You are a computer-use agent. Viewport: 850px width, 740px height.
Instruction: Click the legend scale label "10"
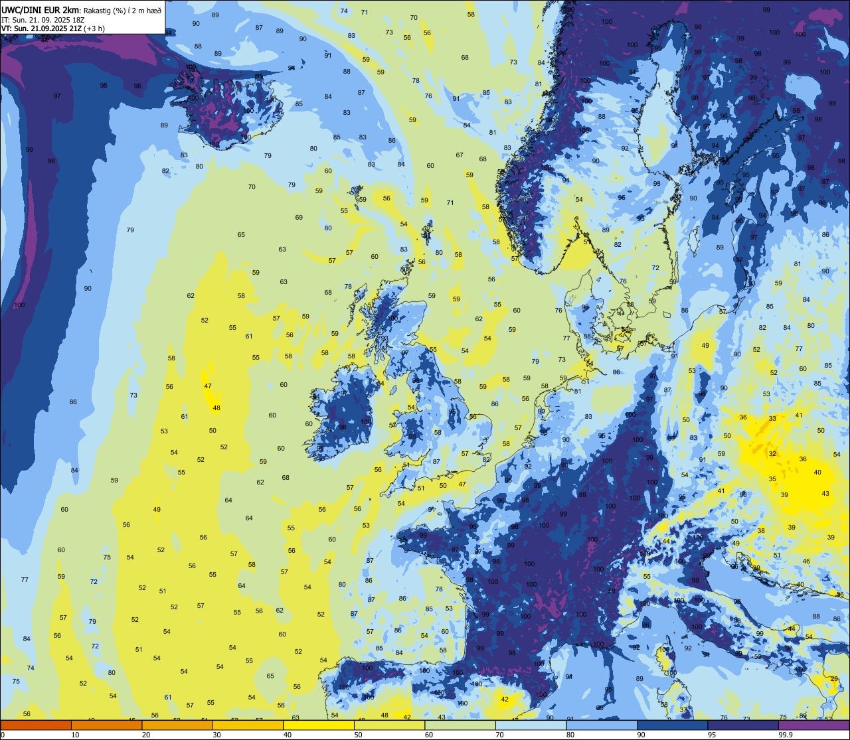[x=75, y=735]
